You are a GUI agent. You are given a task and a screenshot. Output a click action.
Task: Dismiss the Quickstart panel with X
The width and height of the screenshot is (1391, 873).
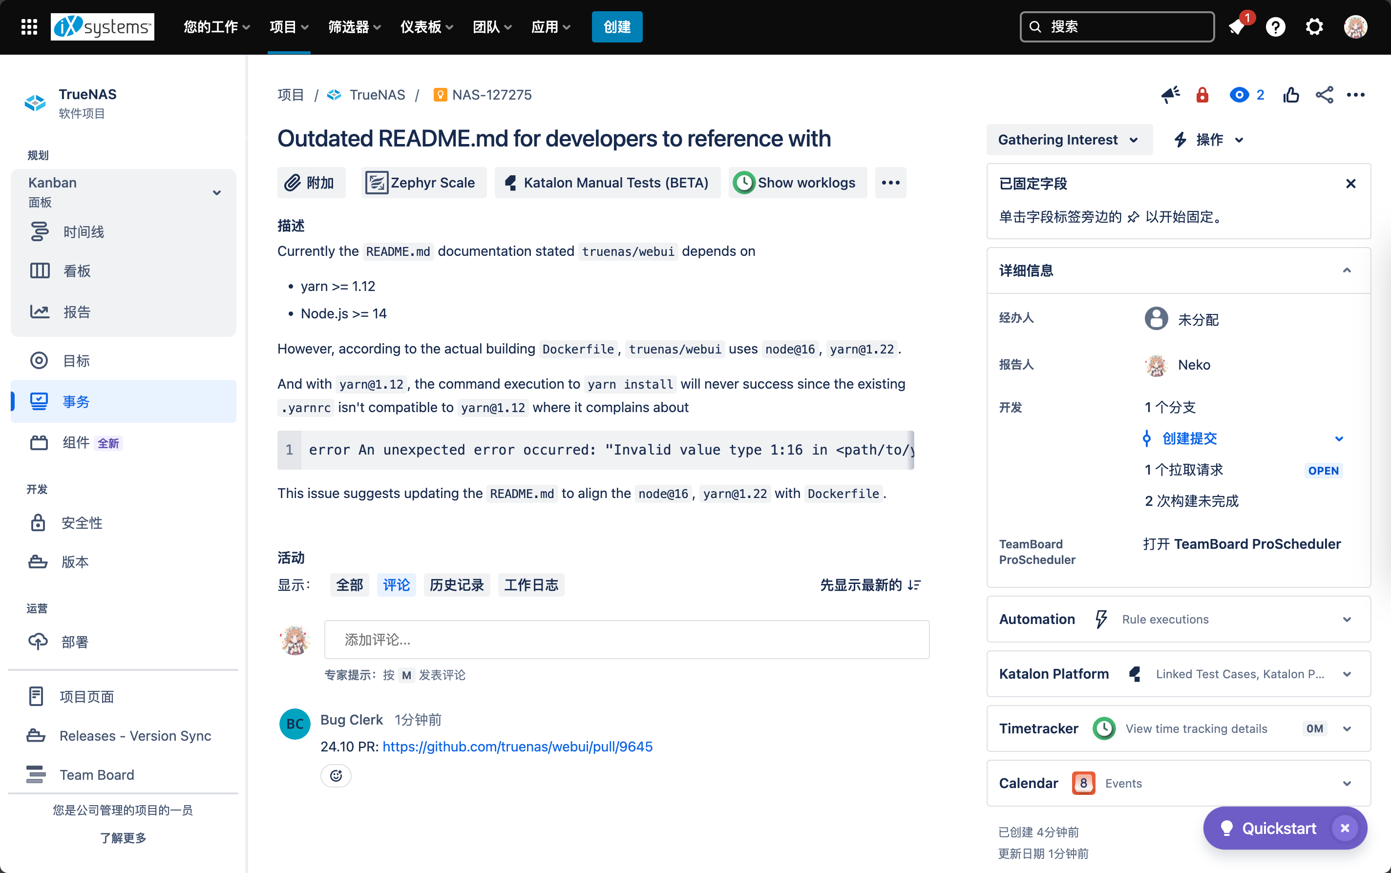(1345, 828)
